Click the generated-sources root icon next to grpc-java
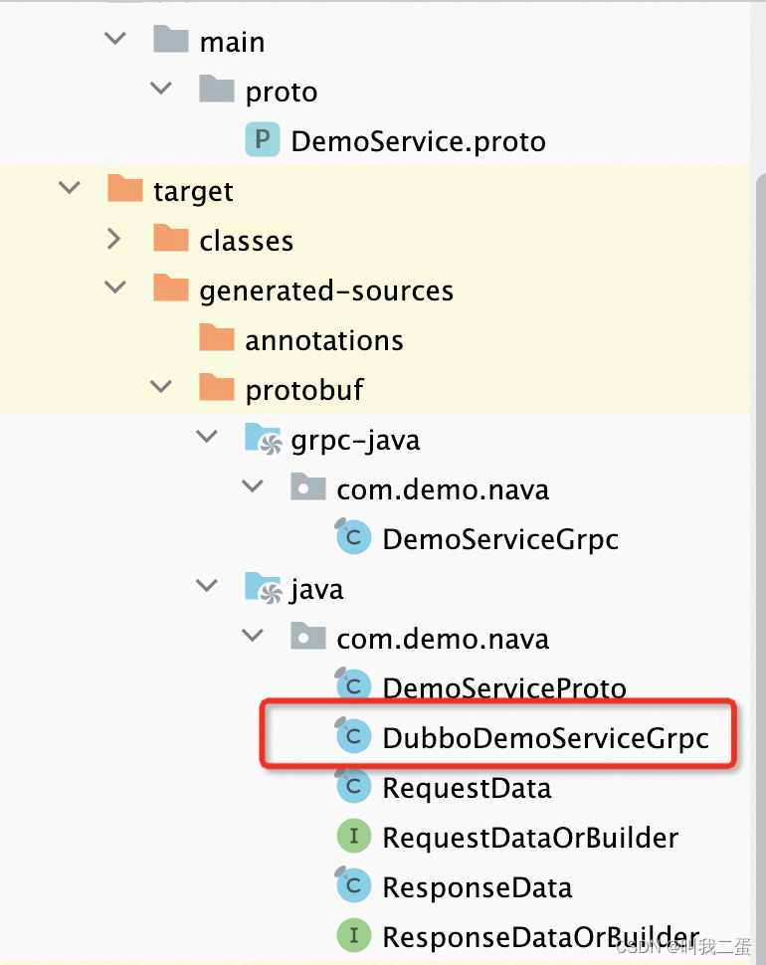The height and width of the screenshot is (965, 766). [x=262, y=438]
